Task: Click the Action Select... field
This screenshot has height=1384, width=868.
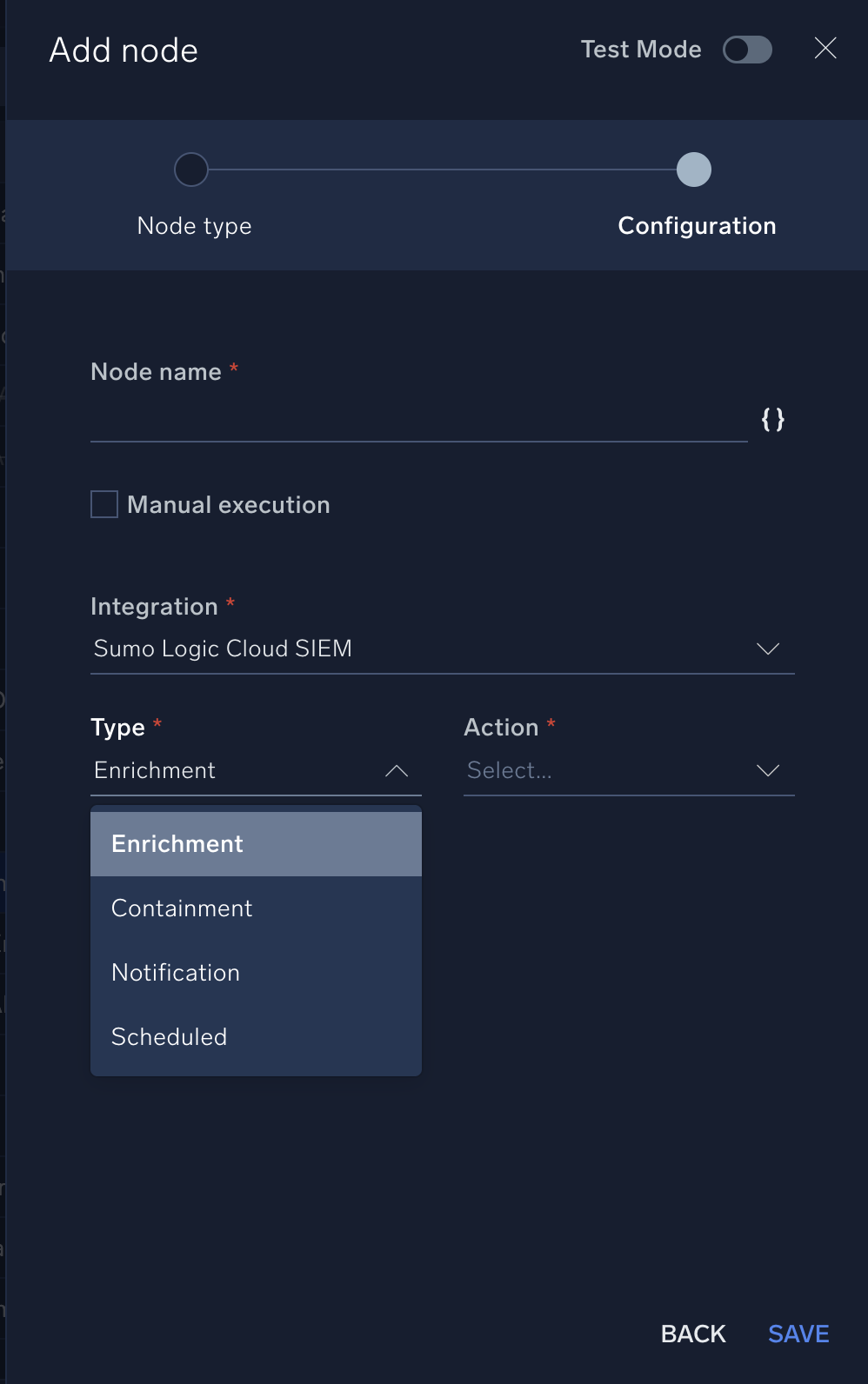Action: click(x=600, y=771)
